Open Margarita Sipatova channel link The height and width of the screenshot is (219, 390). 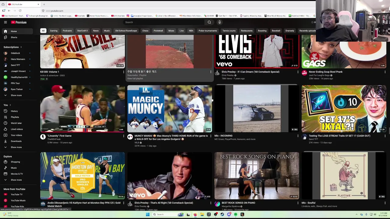click(x=231, y=206)
